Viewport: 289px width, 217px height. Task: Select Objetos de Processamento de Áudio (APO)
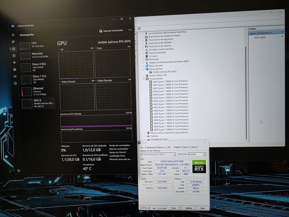(169, 62)
